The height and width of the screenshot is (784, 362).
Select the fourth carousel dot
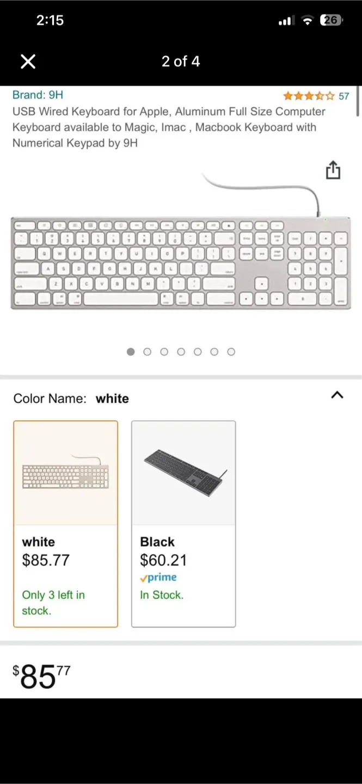(x=181, y=352)
